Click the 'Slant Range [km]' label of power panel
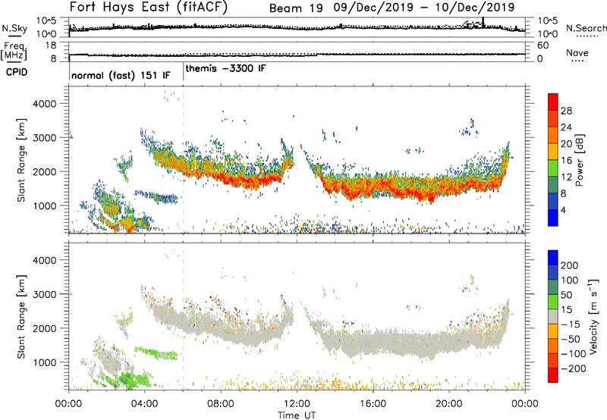Viewport: 607px width, 420px height. click(21, 160)
